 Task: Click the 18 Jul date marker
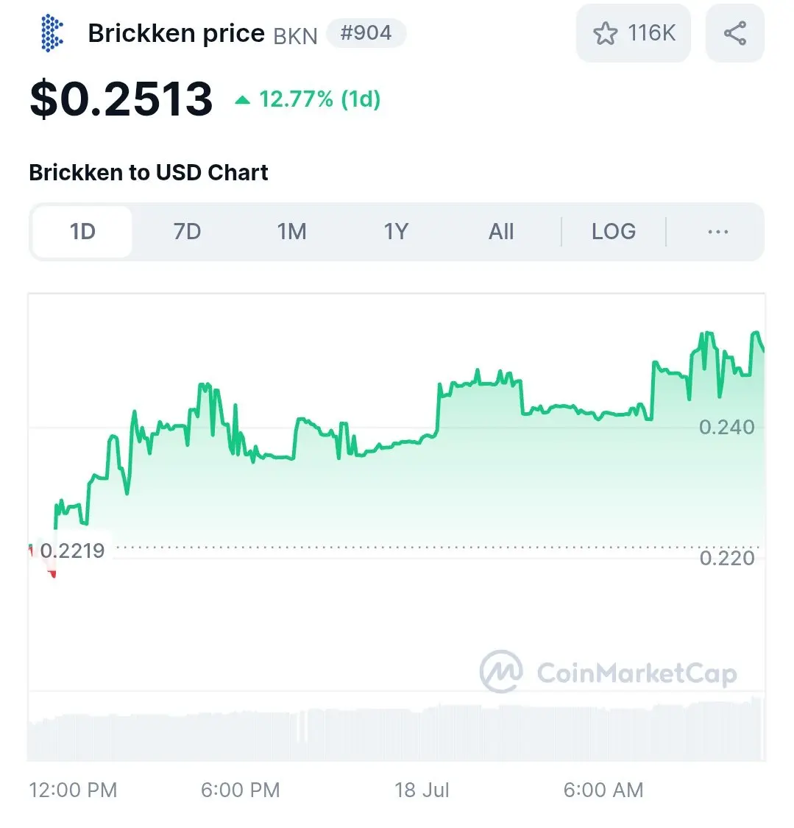[422, 790]
